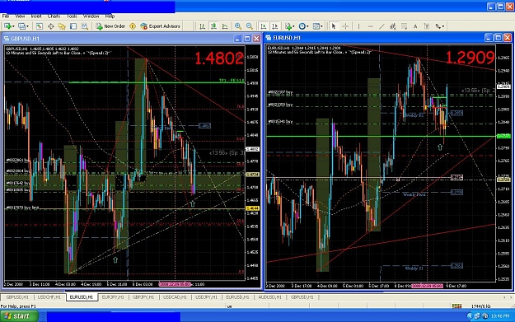Viewport: 515px width, 322px height.
Task: Select the Text tool (A icon)
Action: (415, 26)
